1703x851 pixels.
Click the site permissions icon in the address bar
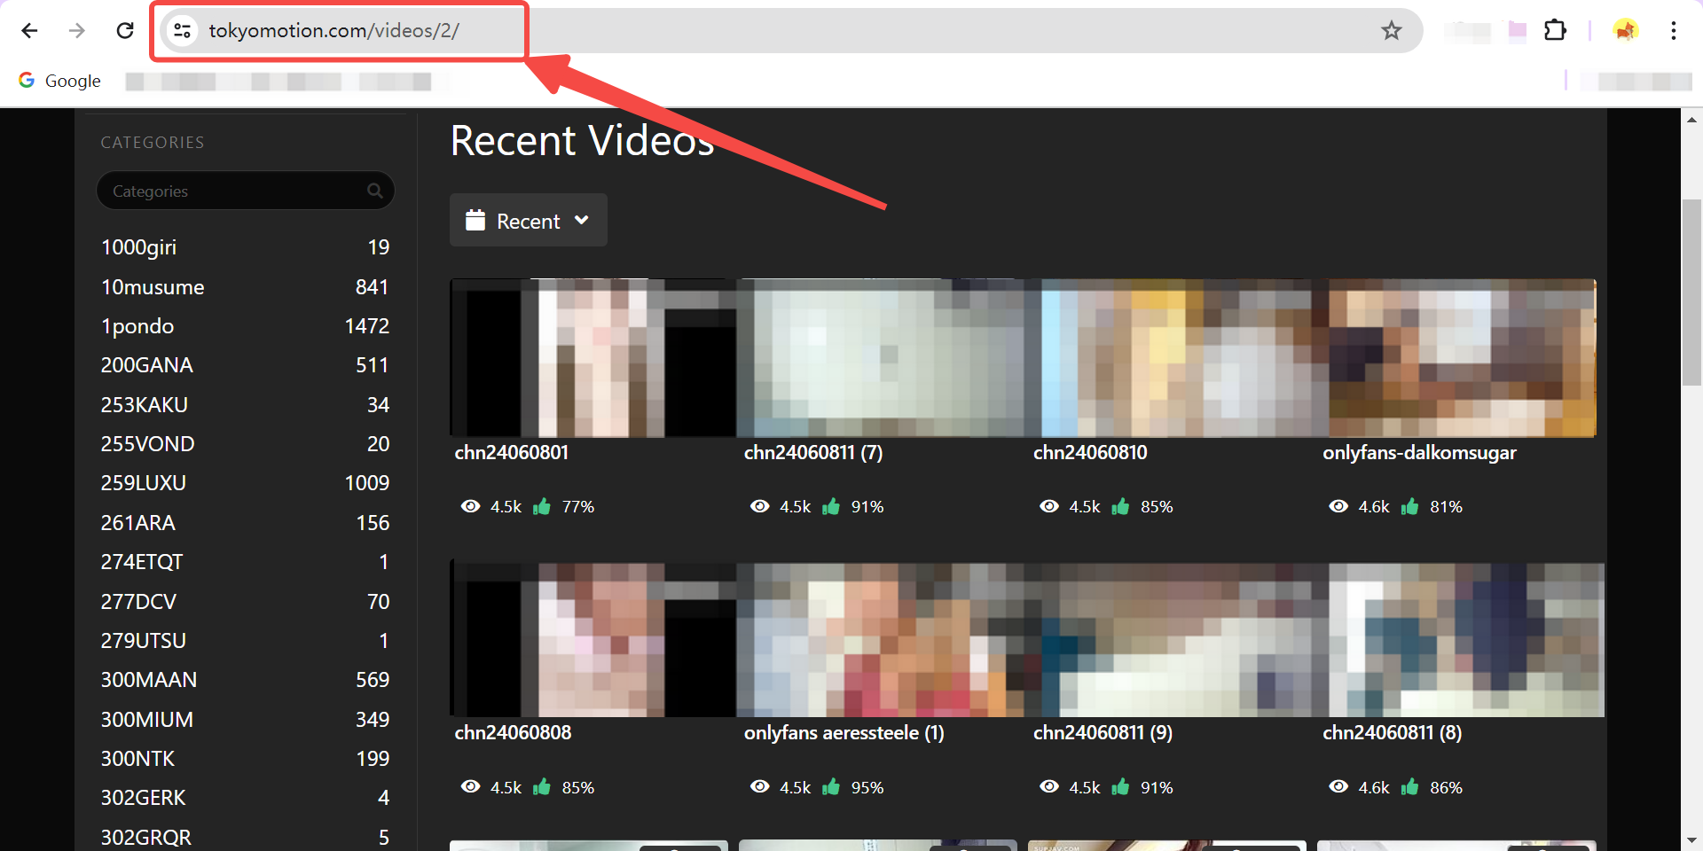pos(182,30)
